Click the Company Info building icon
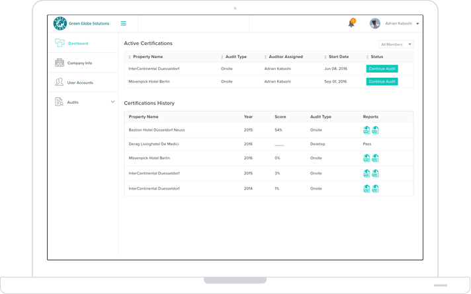This screenshot has width=471, height=294. (60, 62)
